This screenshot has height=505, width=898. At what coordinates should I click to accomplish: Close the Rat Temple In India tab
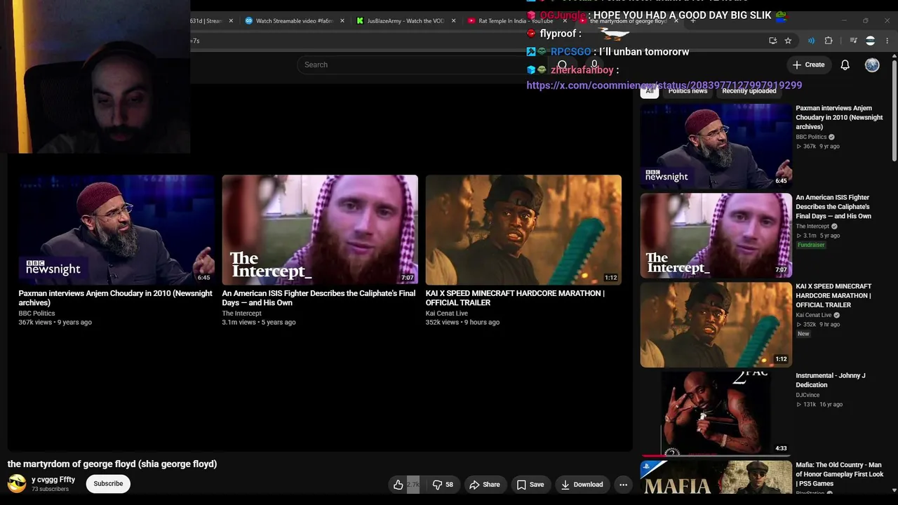(565, 21)
